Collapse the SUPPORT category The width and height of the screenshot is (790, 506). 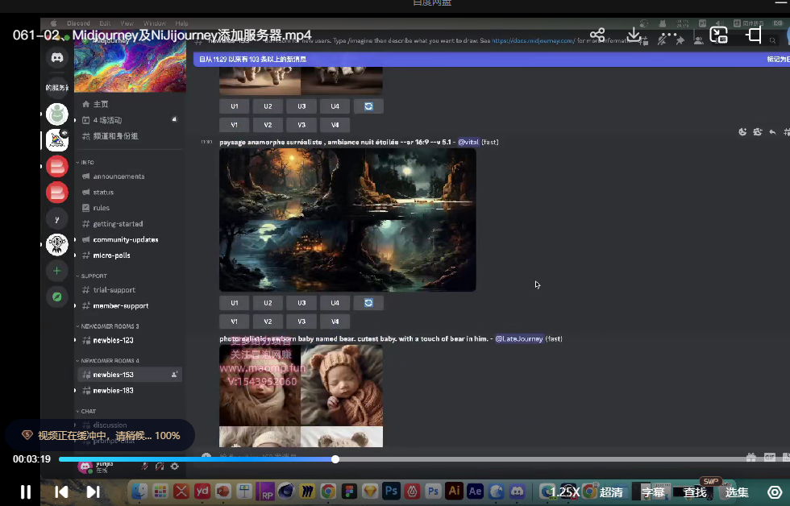[92, 276]
